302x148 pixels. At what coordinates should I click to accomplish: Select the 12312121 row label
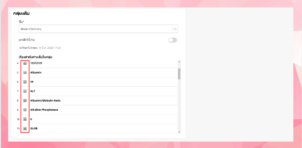tap(36, 63)
